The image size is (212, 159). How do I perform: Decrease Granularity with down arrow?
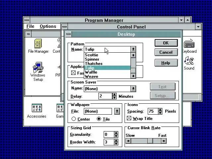(x=116, y=136)
